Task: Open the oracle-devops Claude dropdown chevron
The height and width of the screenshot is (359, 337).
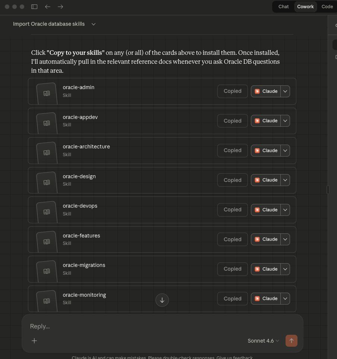Action: point(285,210)
